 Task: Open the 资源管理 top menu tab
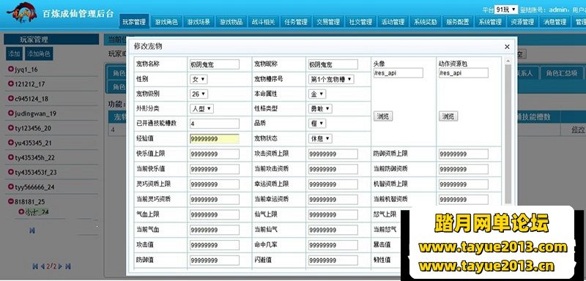tap(522, 22)
